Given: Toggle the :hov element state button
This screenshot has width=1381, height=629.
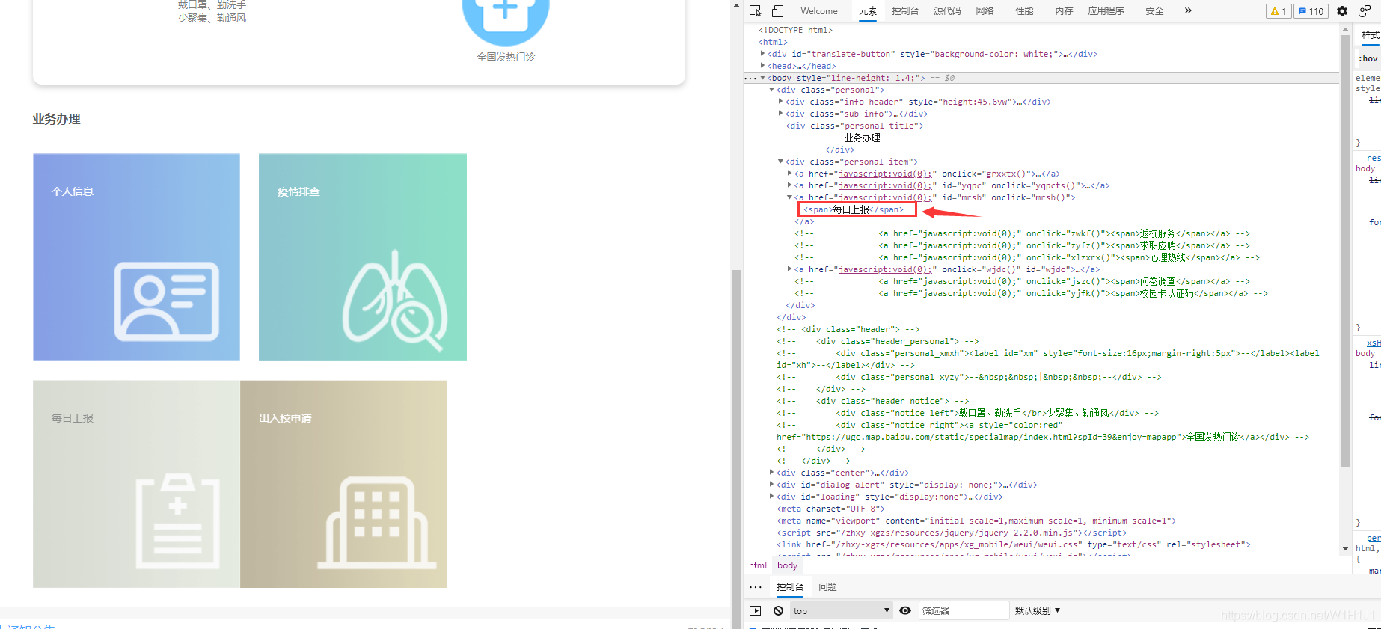Looking at the screenshot, I should pos(1368,58).
